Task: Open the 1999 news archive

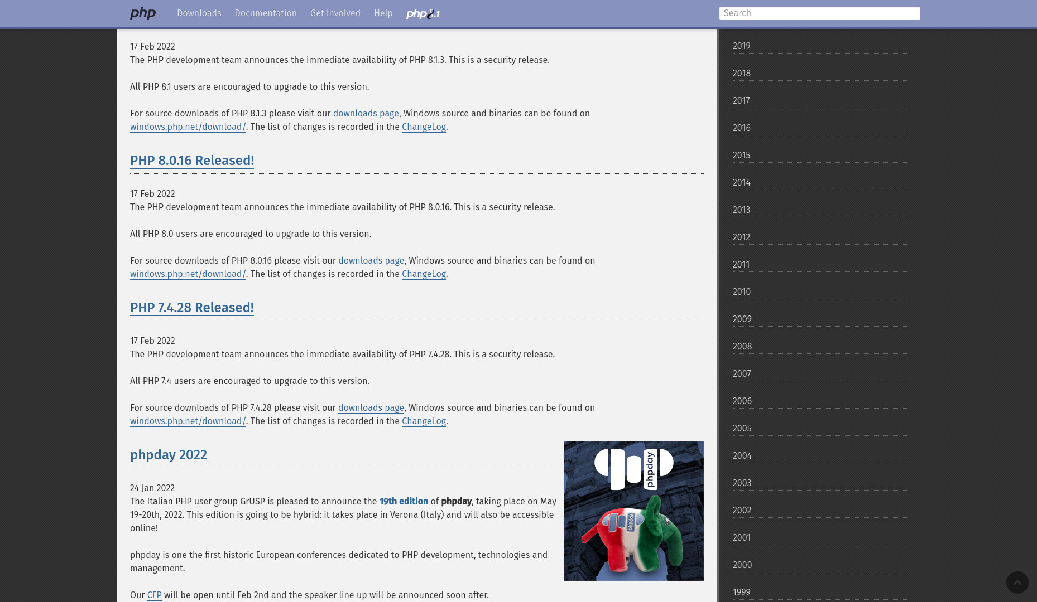Action: [x=820, y=593]
